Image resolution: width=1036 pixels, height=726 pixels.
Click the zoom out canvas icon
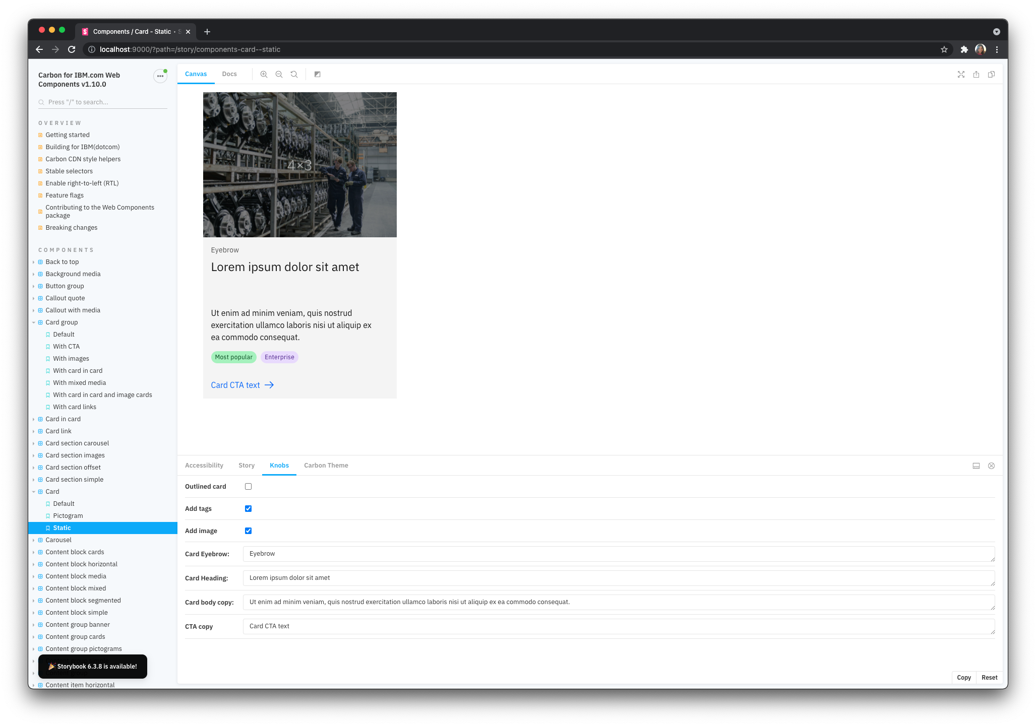pyautogui.click(x=279, y=74)
